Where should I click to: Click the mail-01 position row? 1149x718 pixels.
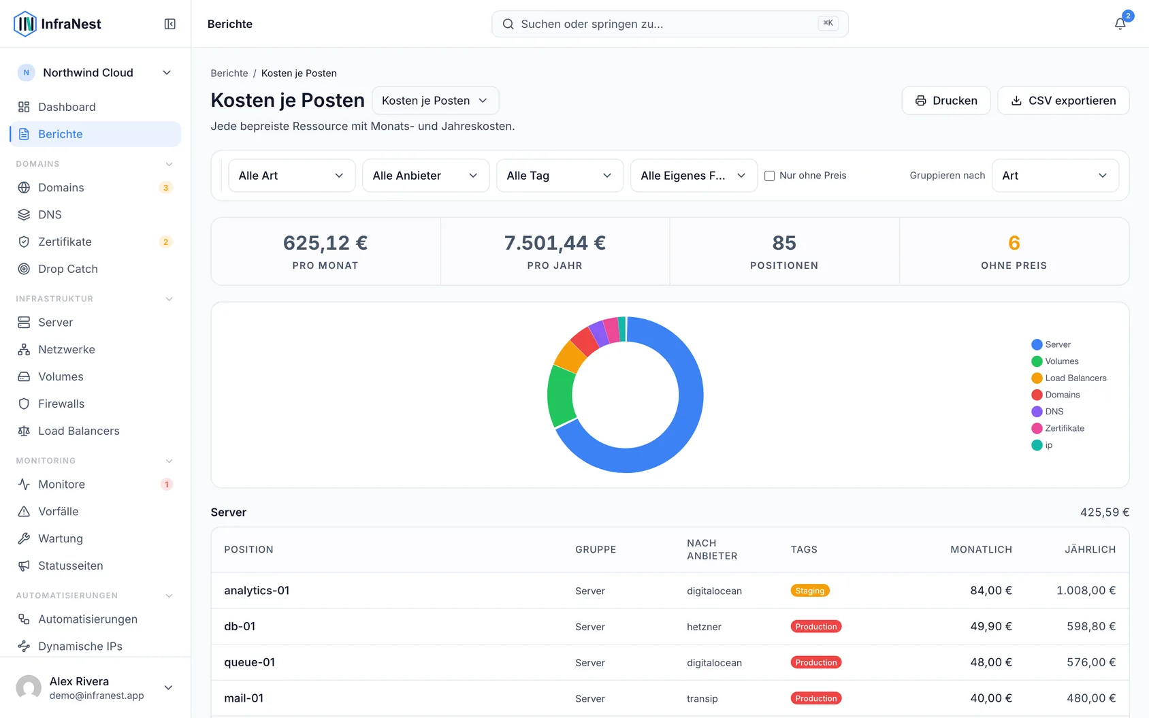670,698
